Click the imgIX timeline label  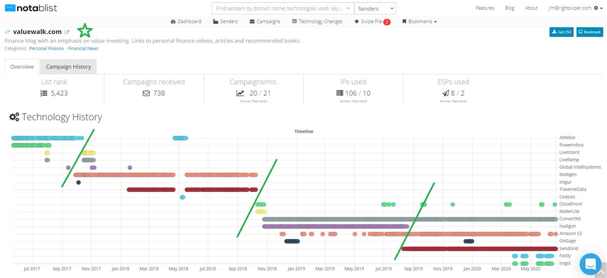[x=566, y=263]
